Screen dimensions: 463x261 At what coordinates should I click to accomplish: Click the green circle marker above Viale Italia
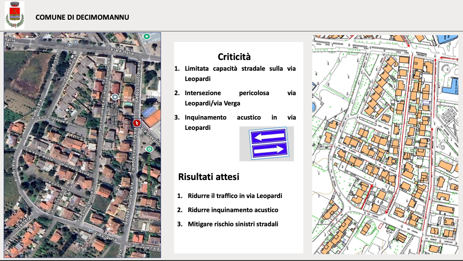pos(146,36)
